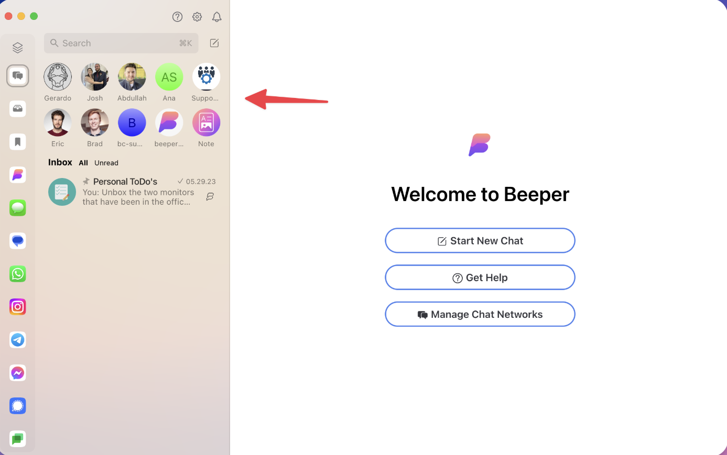
Task: Open the Facebook Messenger sidebar icon
Action: [18, 373]
